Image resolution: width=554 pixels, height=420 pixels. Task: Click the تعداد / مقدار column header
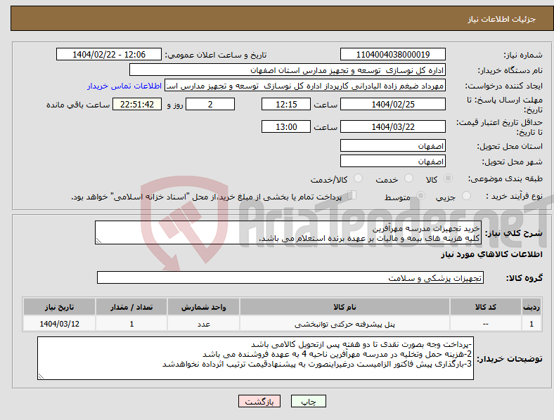(131, 307)
